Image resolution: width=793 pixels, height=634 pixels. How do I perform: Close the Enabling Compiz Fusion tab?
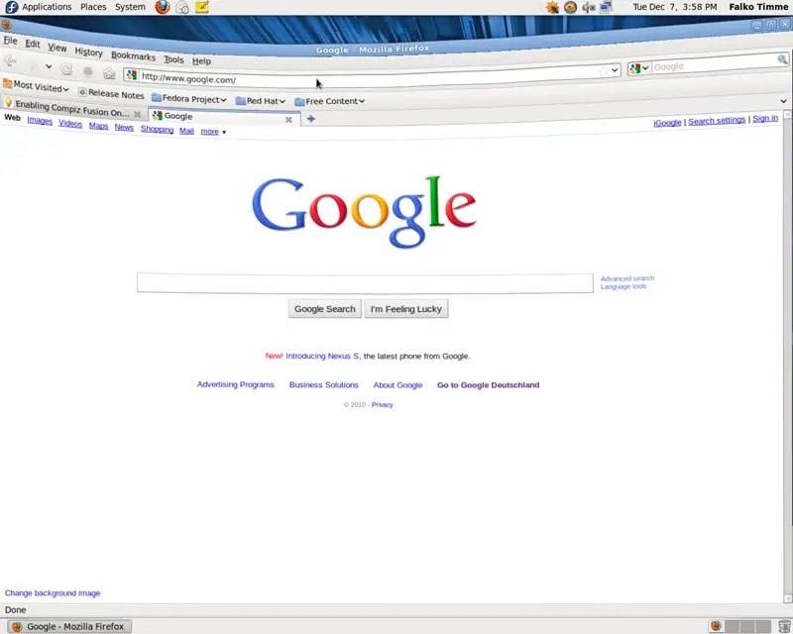pos(137,114)
